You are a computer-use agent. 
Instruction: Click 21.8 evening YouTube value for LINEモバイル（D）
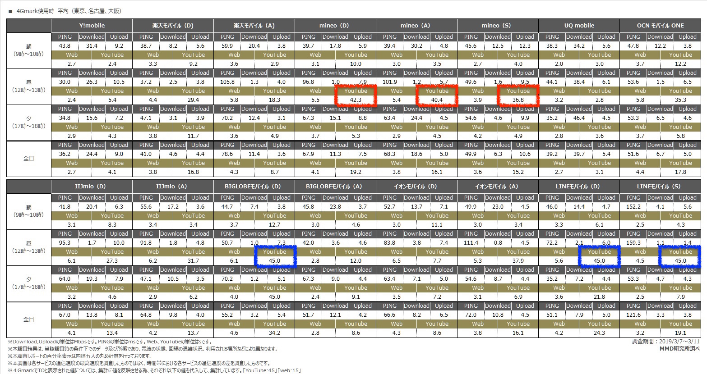599,297
